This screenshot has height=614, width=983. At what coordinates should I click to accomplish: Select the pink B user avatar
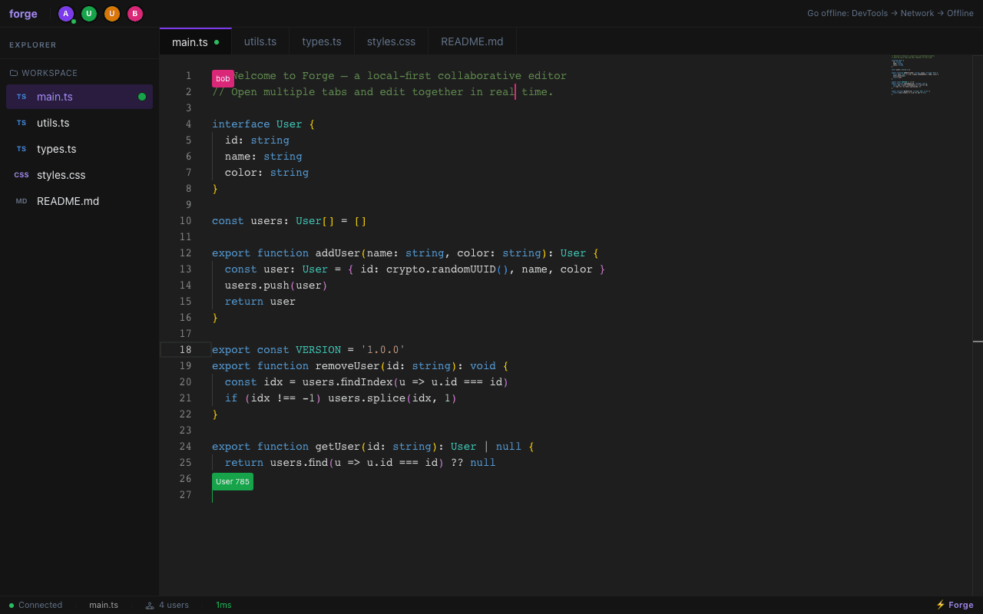135,14
